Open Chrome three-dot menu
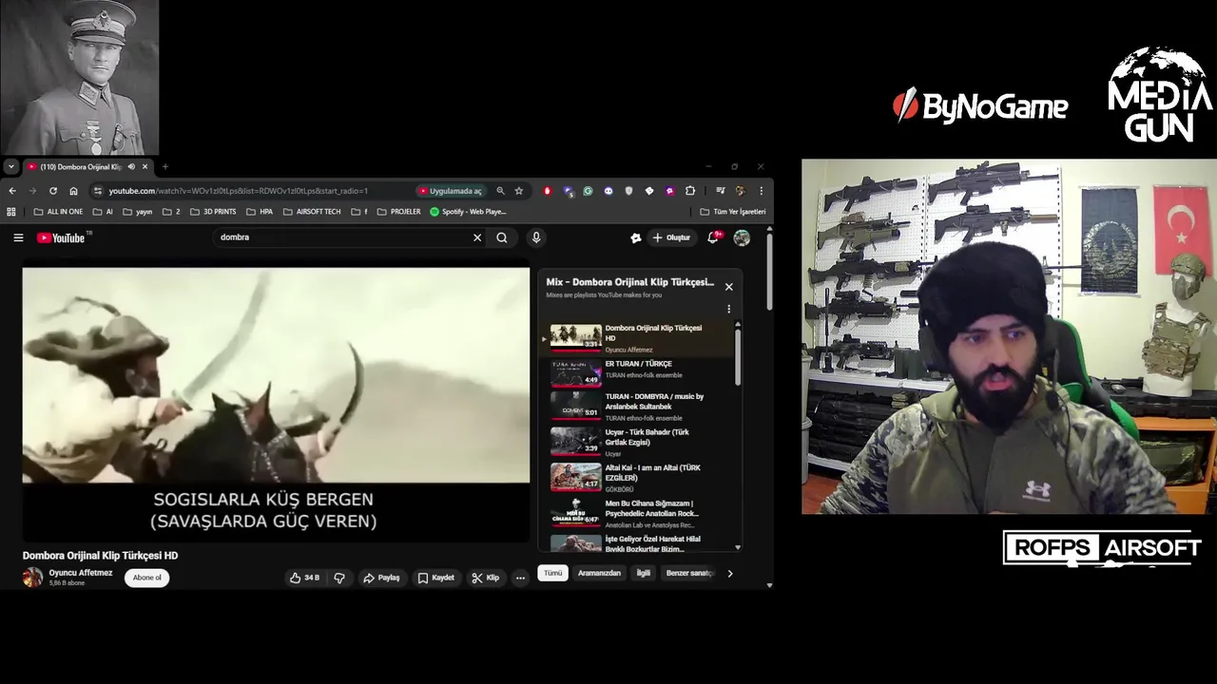The width and height of the screenshot is (1217, 684). click(761, 191)
